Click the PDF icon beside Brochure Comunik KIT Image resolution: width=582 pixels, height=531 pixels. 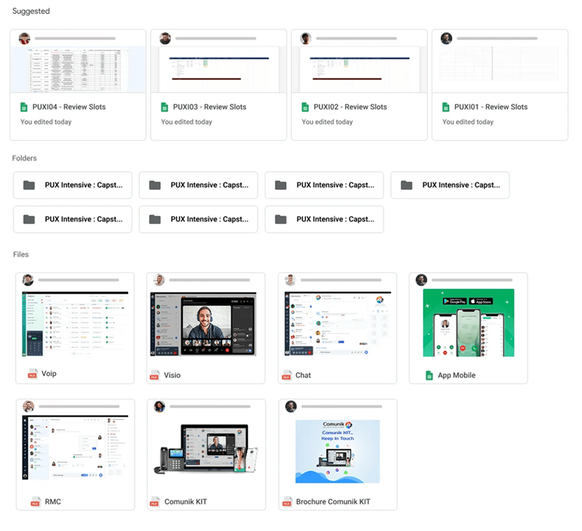click(x=287, y=502)
